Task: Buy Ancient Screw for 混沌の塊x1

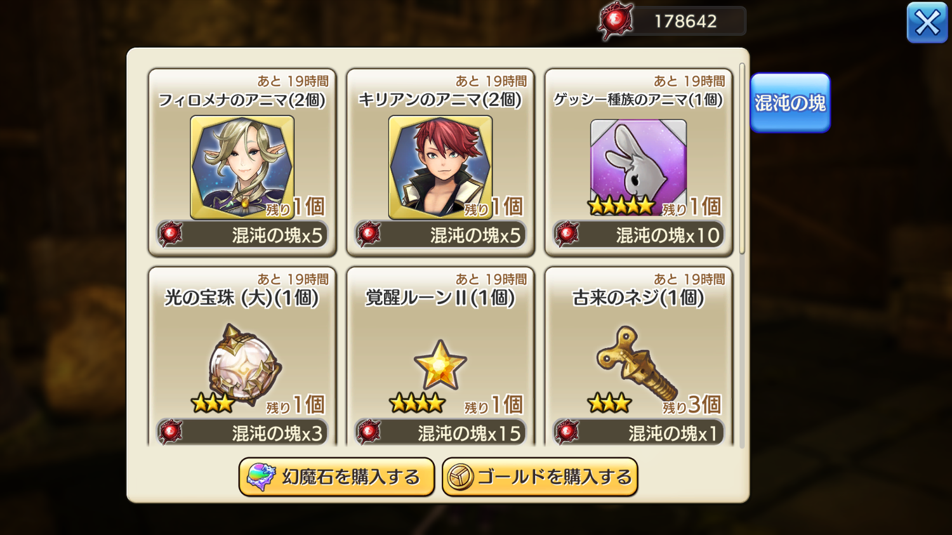Action: click(638, 432)
